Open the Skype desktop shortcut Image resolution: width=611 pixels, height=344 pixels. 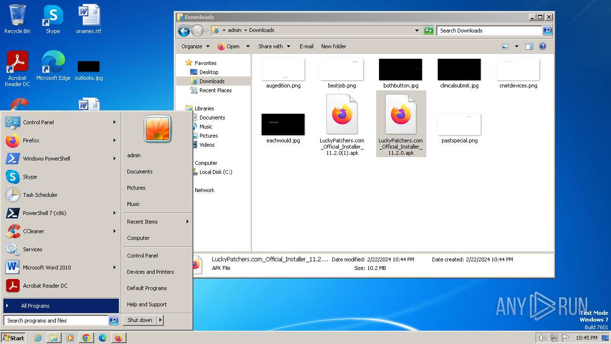[x=53, y=19]
